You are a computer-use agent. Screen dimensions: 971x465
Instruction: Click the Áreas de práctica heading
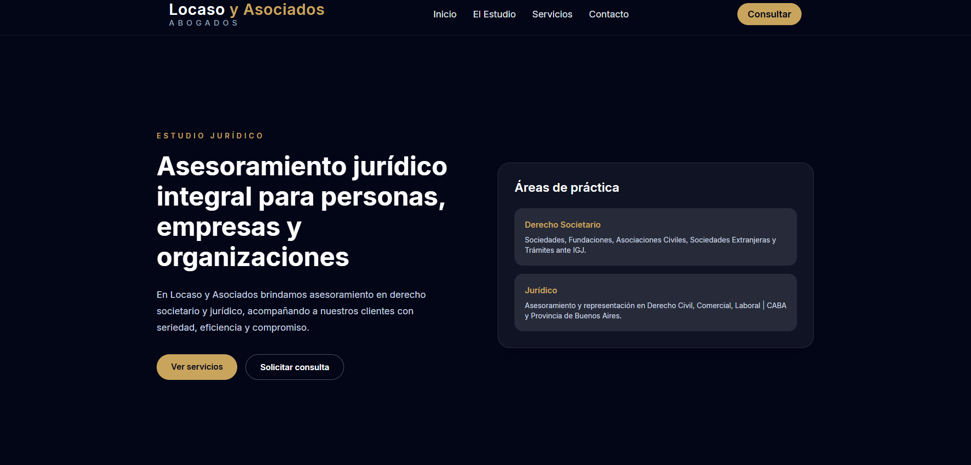point(567,188)
